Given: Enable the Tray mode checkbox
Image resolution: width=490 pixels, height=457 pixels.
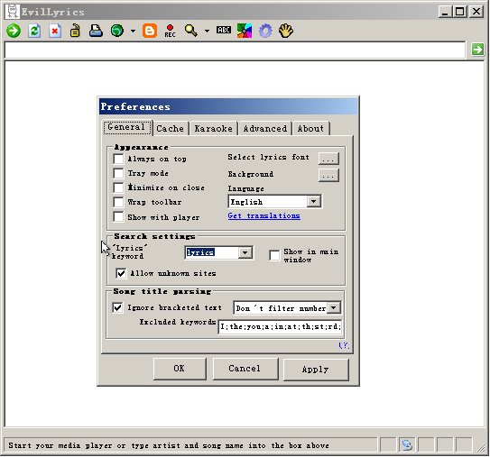Looking at the screenshot, I should click(x=118, y=173).
